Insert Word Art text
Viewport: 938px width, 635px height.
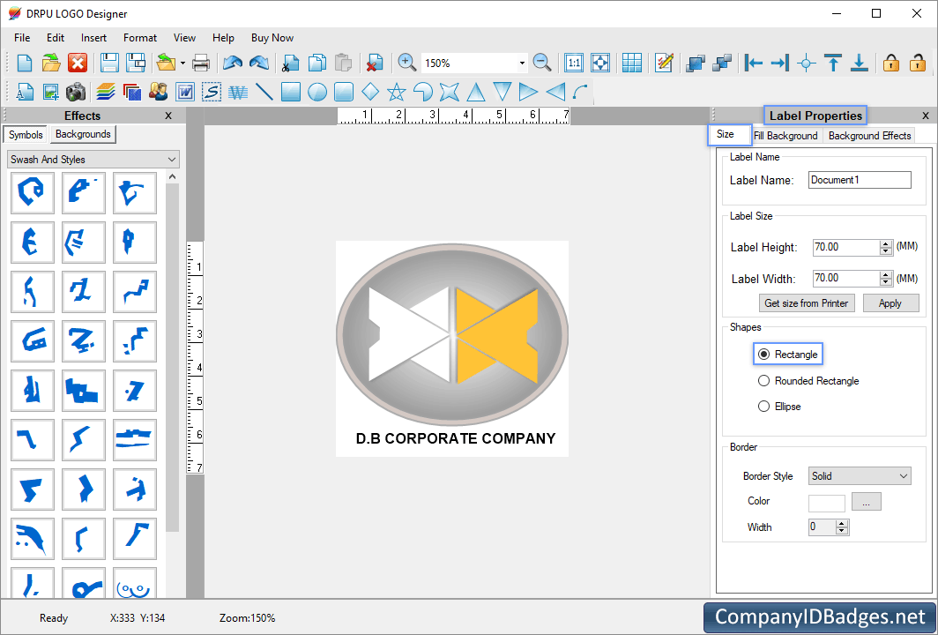(238, 92)
